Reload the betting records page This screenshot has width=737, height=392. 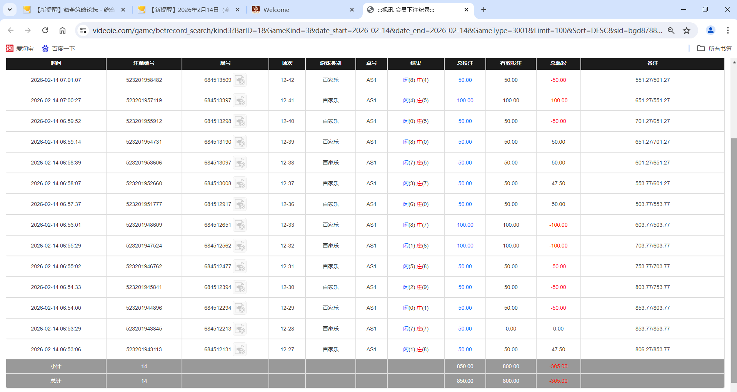click(45, 30)
